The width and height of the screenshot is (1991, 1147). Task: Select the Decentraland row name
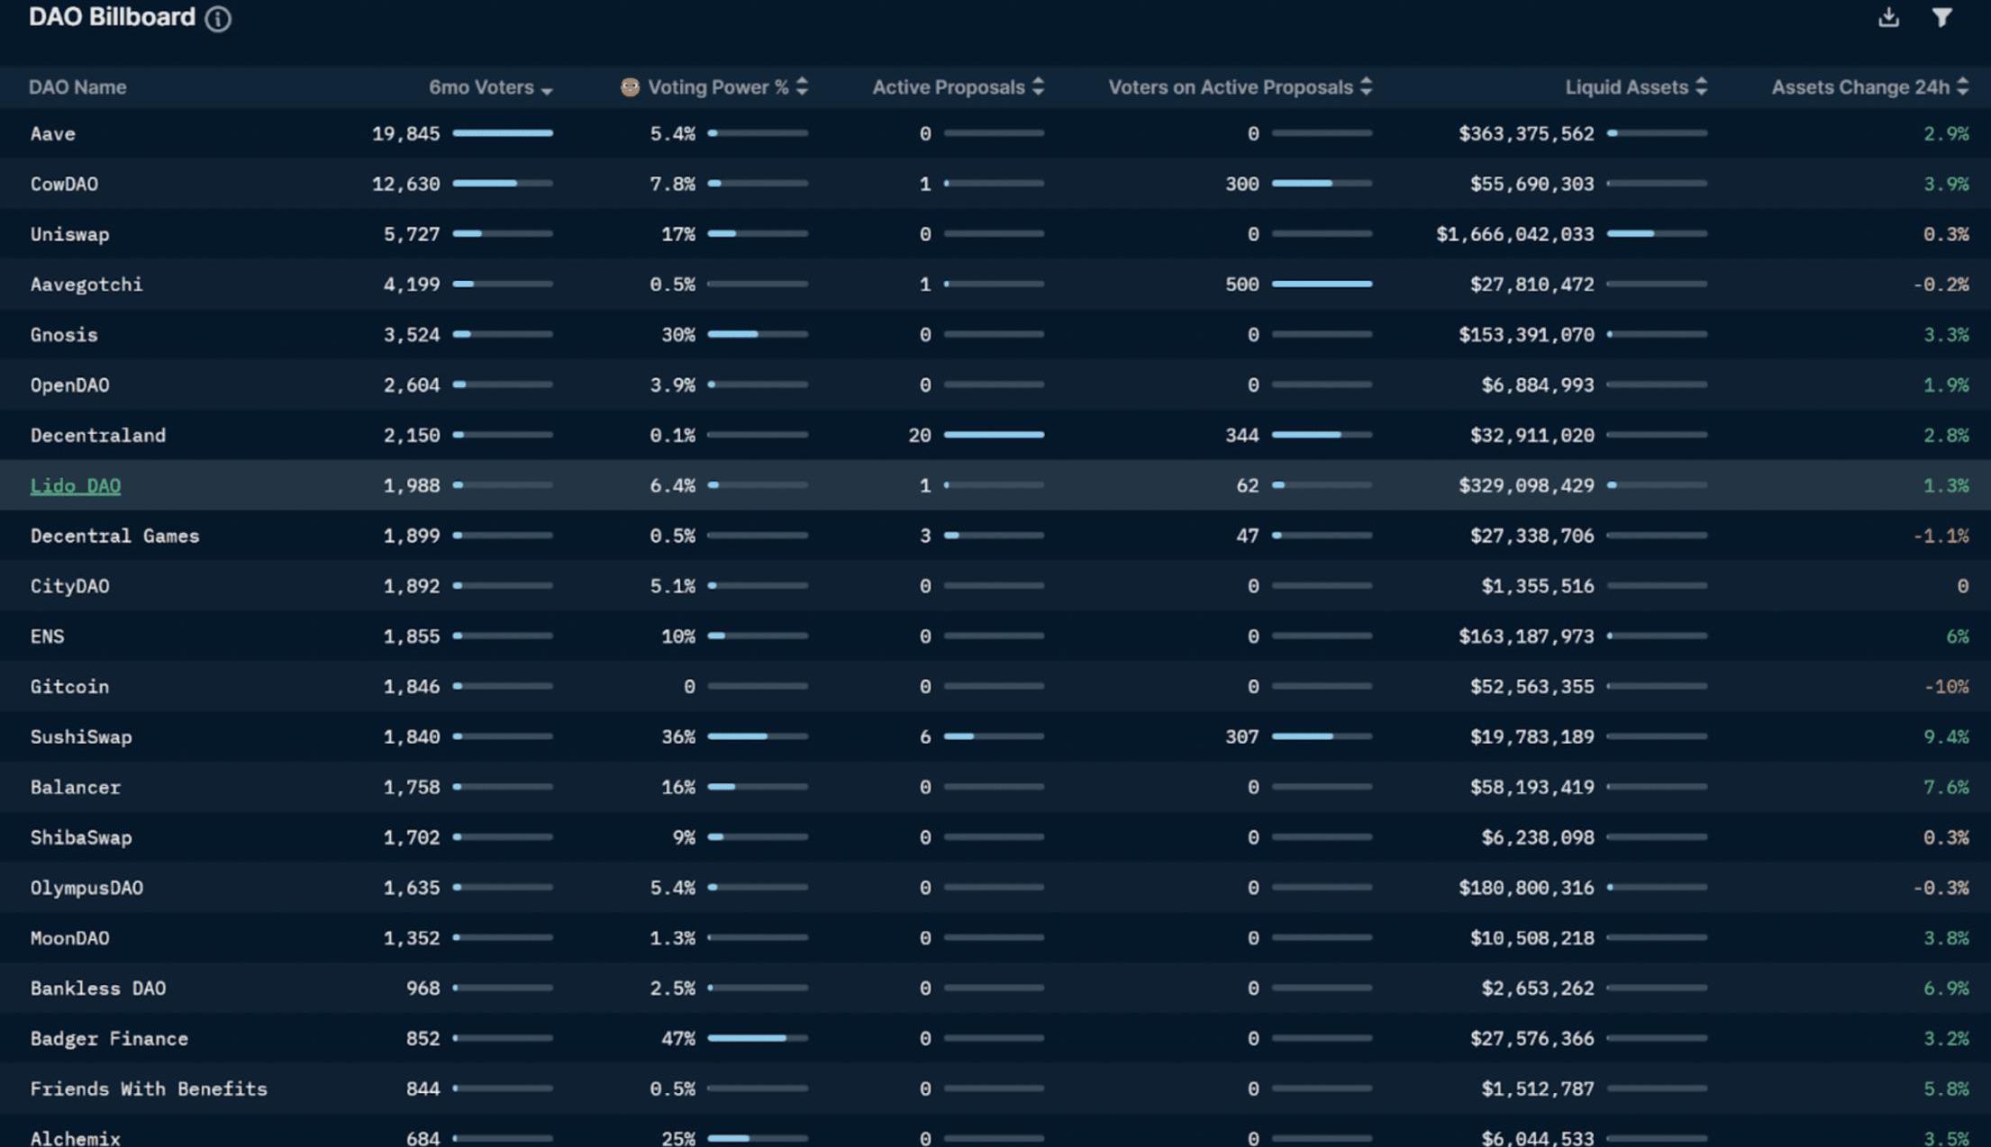(98, 436)
